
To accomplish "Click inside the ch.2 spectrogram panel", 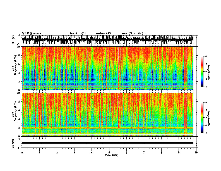I will pos(108,115).
